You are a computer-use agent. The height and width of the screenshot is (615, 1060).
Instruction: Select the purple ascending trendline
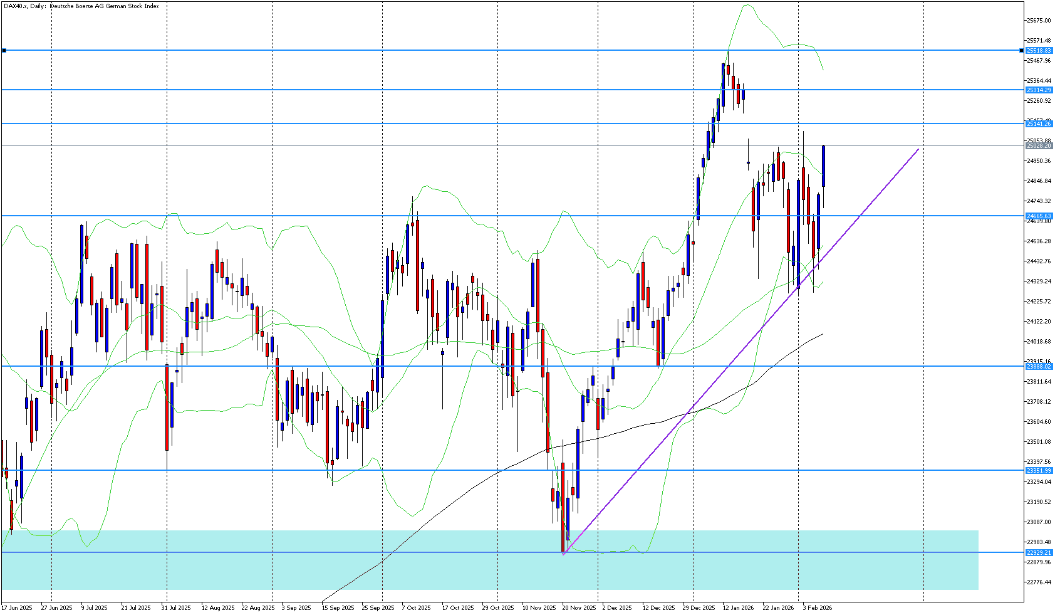point(741,351)
